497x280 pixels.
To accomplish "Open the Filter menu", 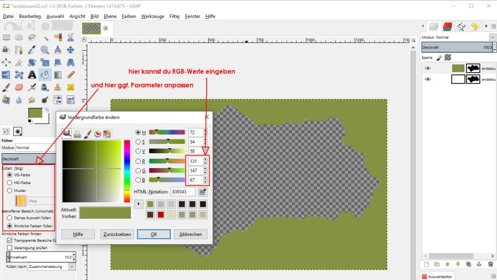I will pos(175,17).
